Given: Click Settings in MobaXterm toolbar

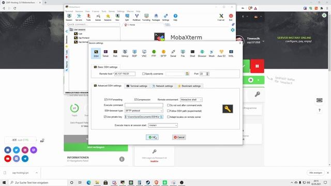Looking at the screenshot, I should click(165, 17).
